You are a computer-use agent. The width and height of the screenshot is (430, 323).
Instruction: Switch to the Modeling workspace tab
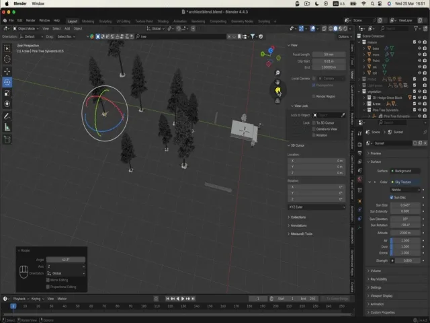point(88,21)
